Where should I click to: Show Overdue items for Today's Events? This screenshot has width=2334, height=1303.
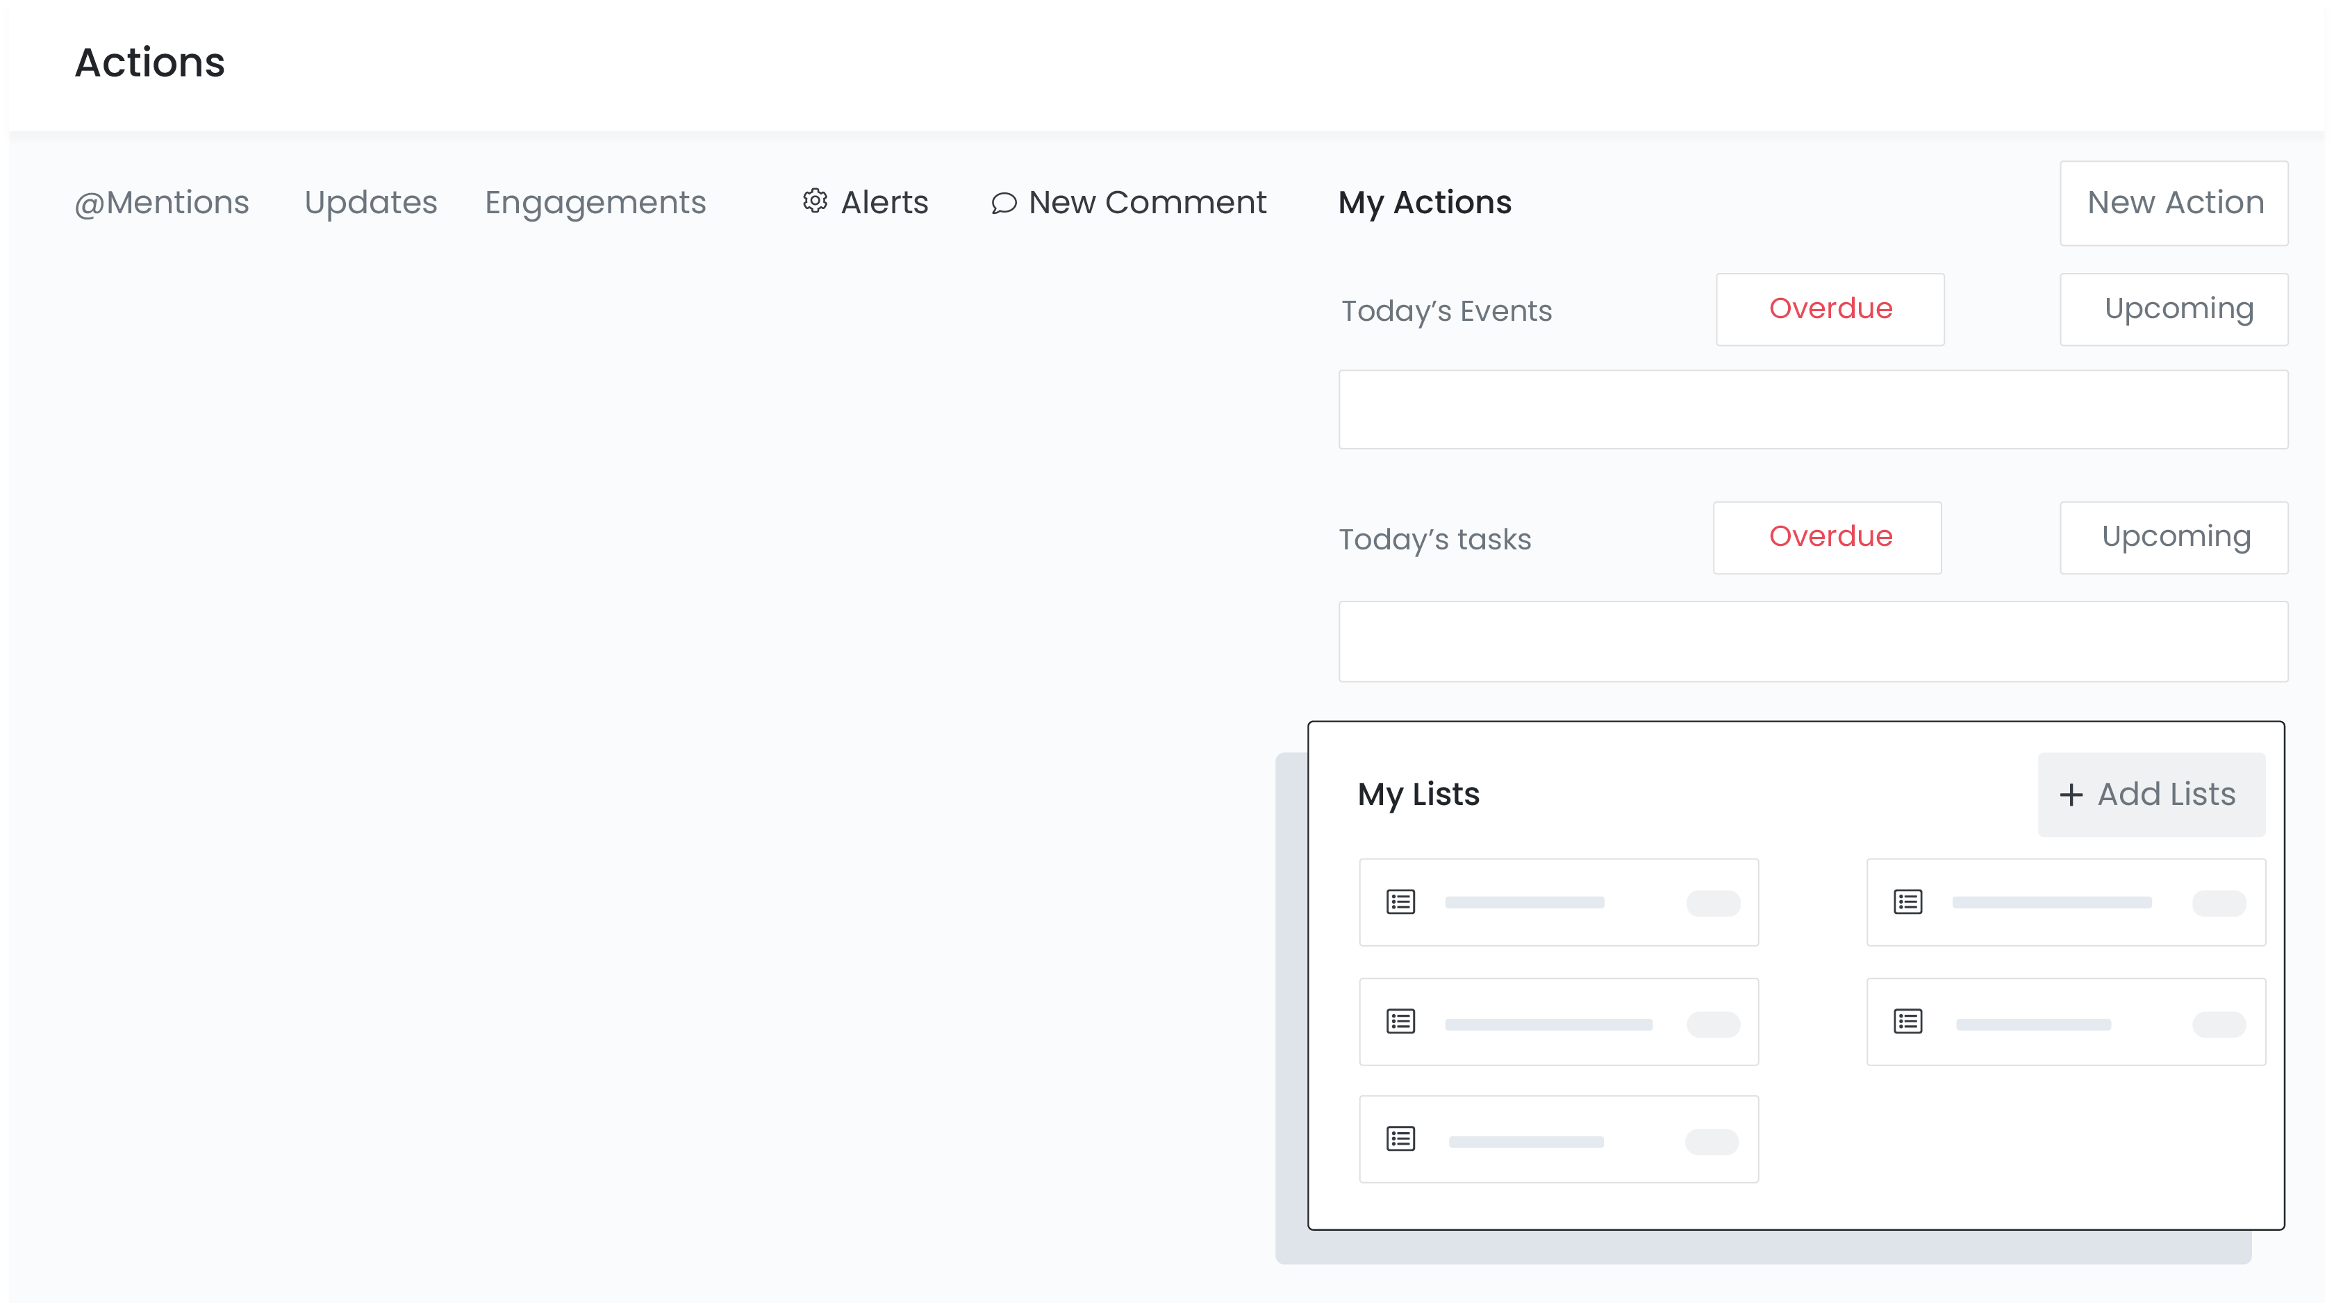tap(1829, 309)
